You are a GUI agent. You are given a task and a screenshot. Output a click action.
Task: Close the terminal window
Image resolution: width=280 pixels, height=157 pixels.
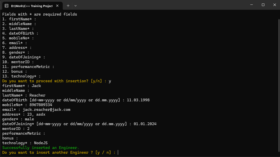click(275, 5)
